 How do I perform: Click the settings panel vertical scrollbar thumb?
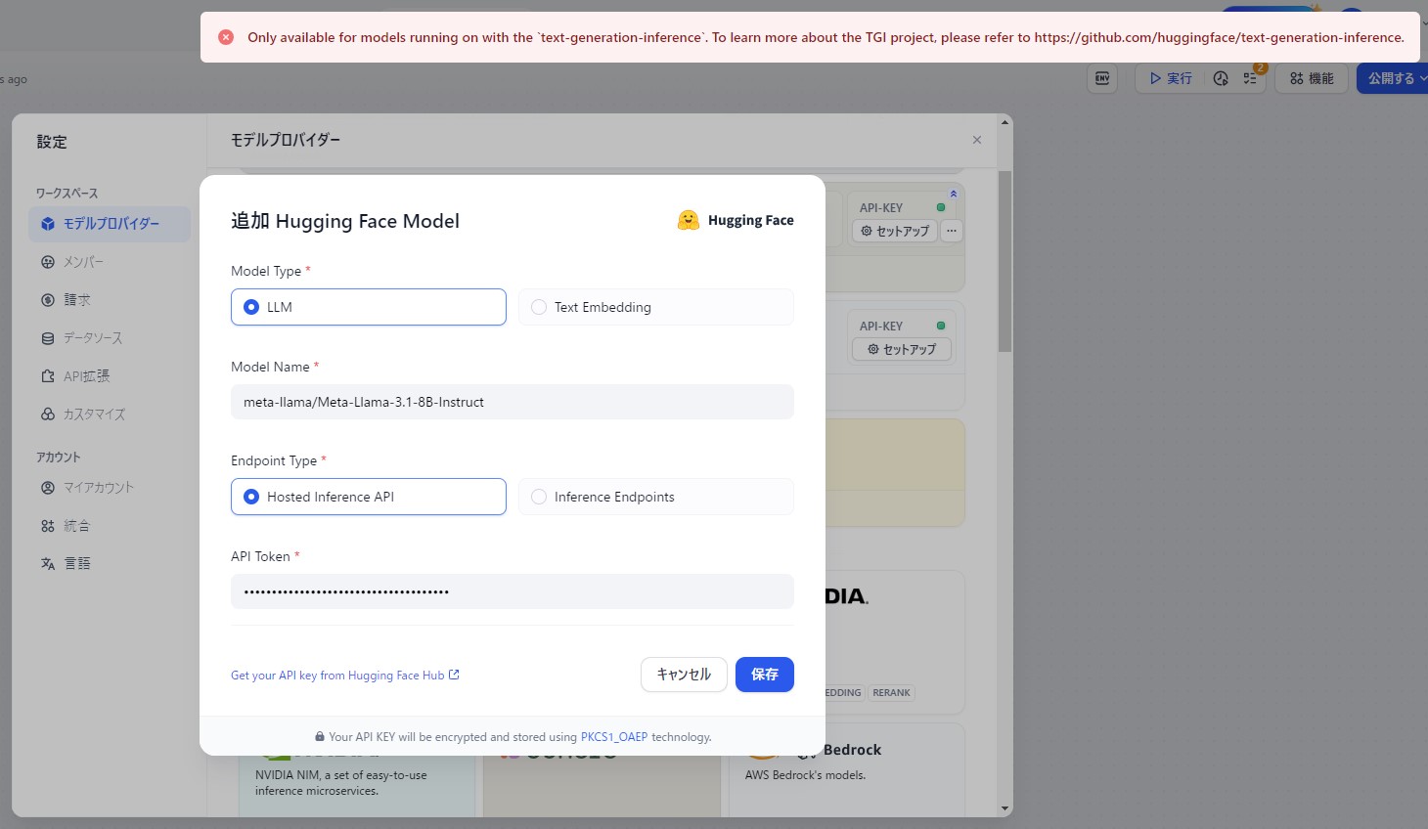coord(1004,261)
